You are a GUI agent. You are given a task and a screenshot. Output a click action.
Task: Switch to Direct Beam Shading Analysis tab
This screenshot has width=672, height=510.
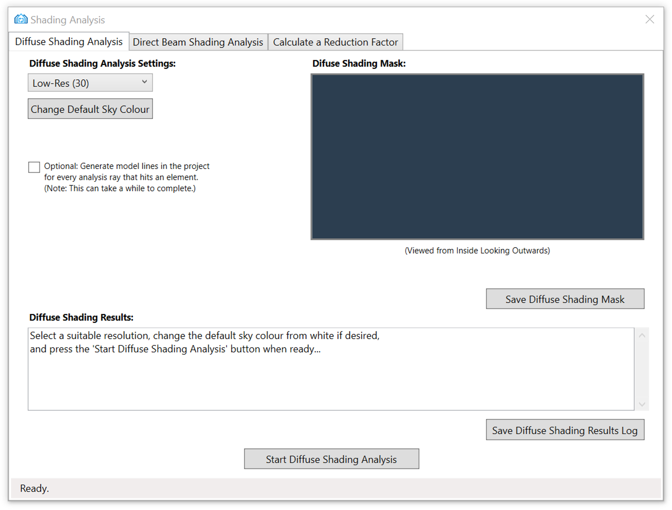pos(198,42)
